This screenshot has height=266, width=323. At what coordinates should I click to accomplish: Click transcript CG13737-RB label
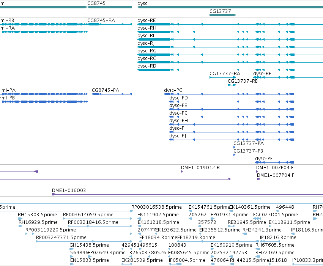tap(243, 81)
